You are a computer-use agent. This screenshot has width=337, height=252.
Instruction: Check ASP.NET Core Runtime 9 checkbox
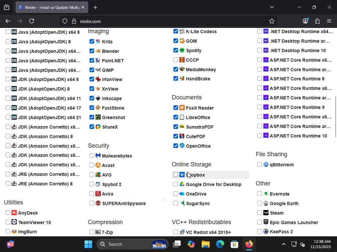click(260, 107)
